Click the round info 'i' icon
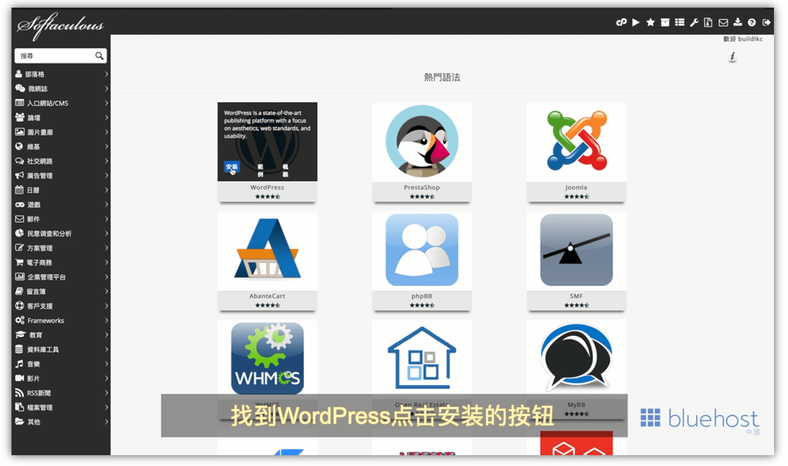 (732, 57)
